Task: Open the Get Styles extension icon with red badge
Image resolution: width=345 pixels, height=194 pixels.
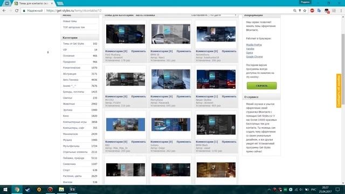Action: (327, 11)
